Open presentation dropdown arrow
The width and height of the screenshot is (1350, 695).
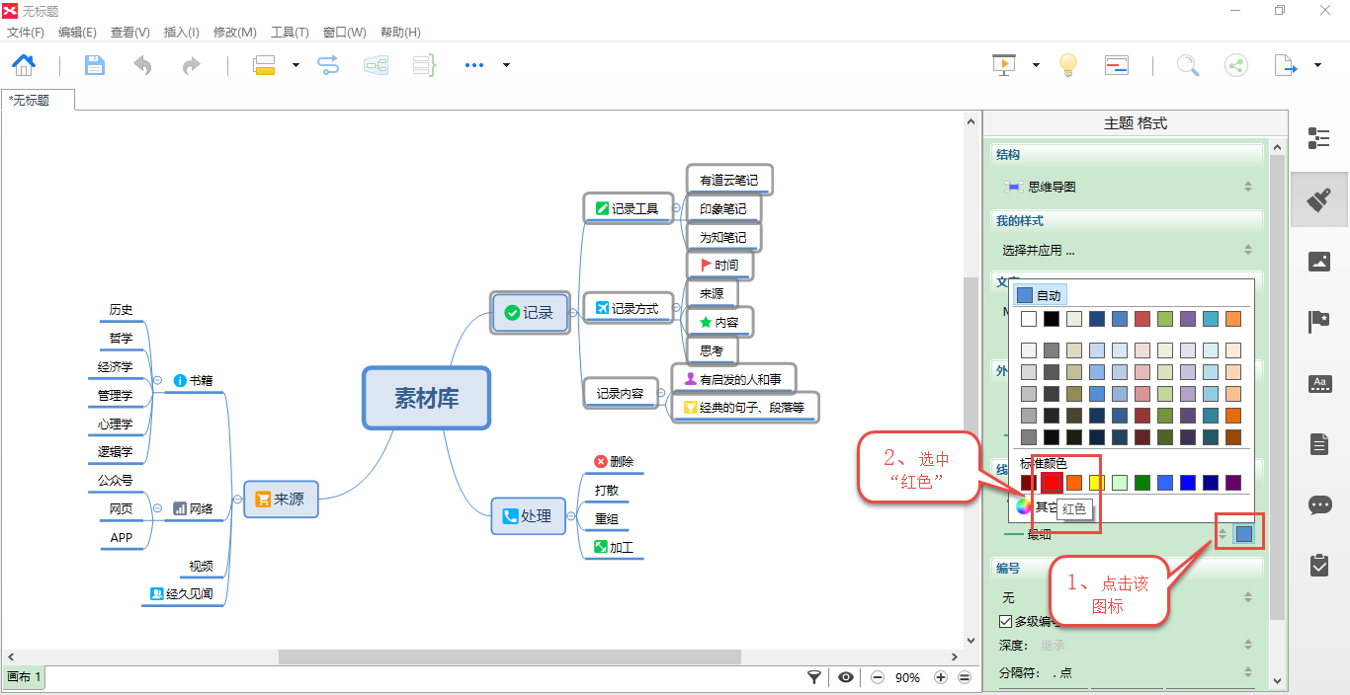(x=1036, y=65)
